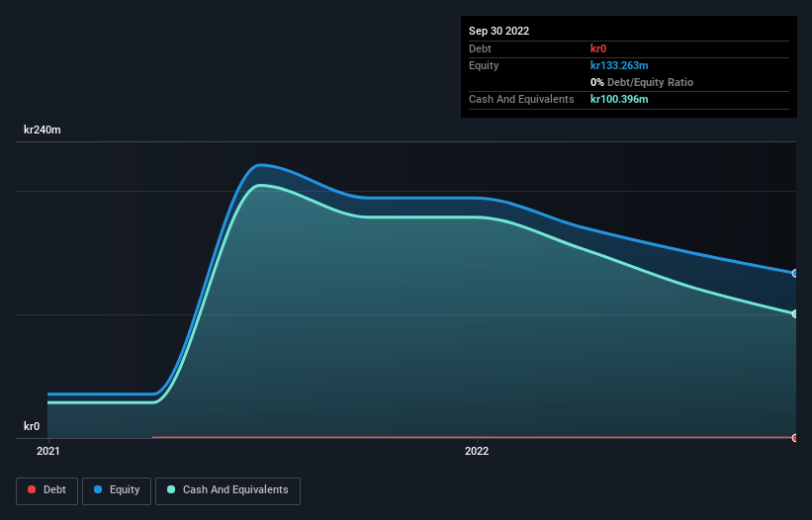The width and height of the screenshot is (812, 520).
Task: Click the blue Equity legend dot
Action: [x=98, y=489]
